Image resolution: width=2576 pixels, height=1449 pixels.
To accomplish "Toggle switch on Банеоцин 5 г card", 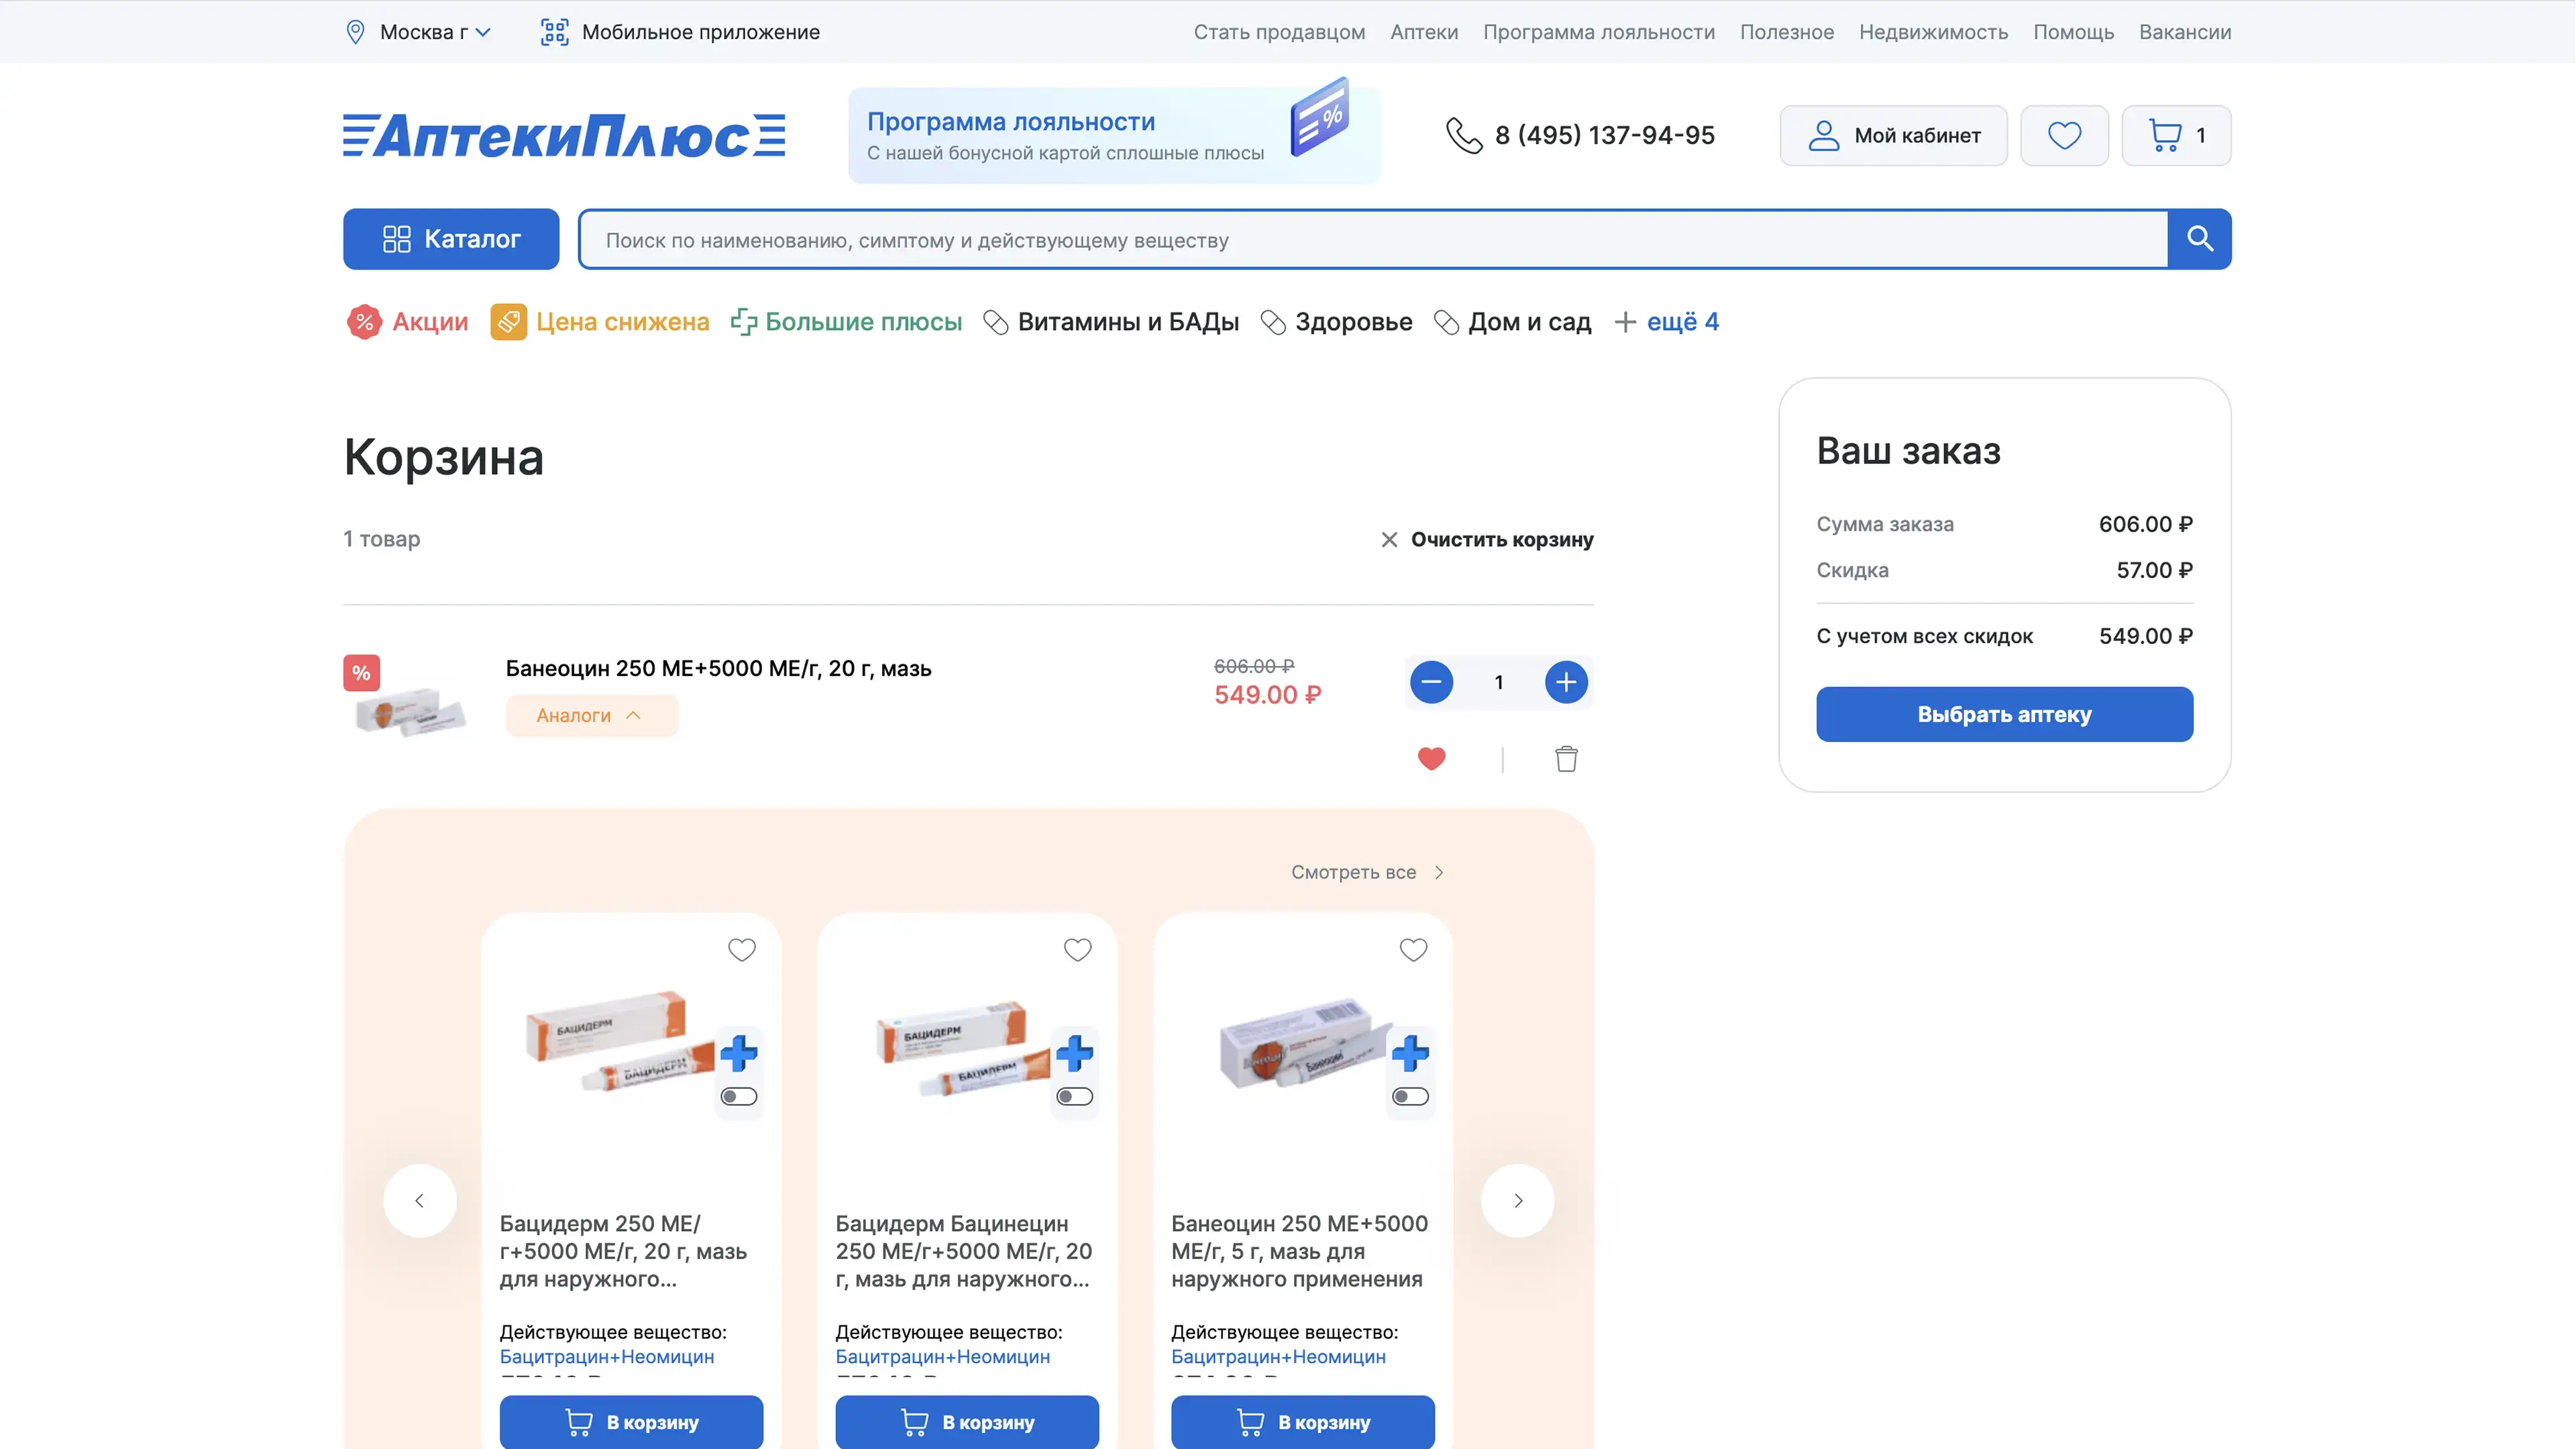I will pyautogui.click(x=1410, y=1097).
